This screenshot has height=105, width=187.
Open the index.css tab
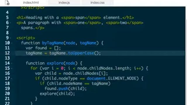point(97,3)
